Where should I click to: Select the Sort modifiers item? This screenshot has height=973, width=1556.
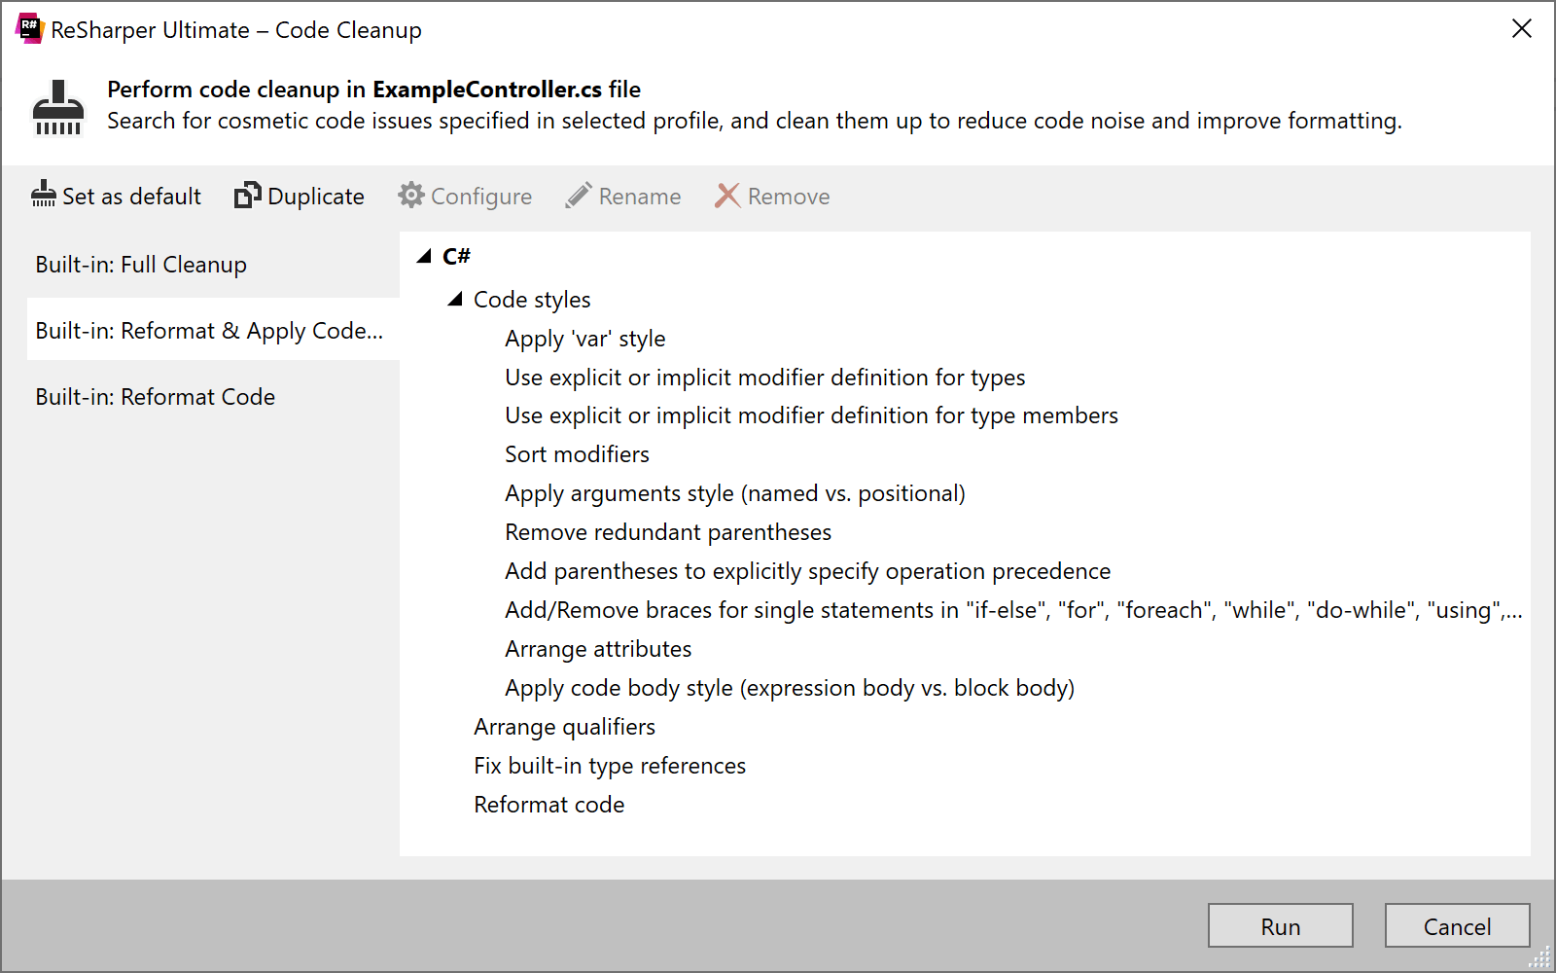577,454
